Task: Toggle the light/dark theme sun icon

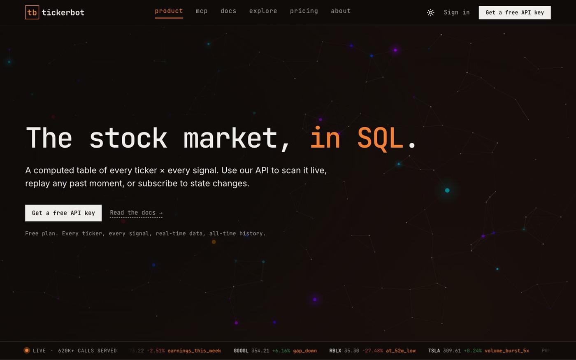Action: (430, 13)
